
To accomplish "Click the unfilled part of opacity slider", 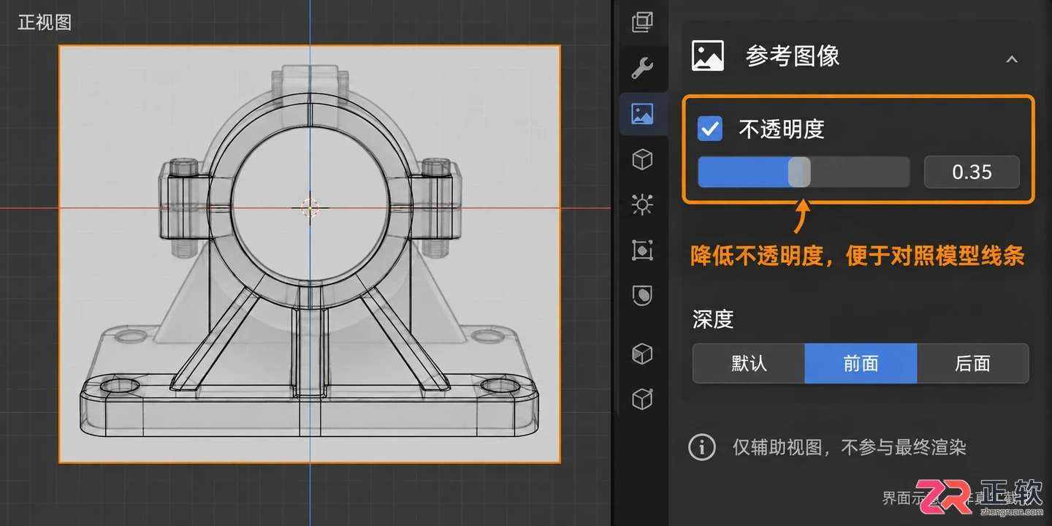I will point(860,172).
